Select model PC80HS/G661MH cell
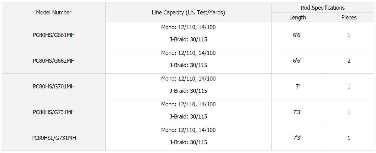The height and width of the screenshot is (153, 376). [x=54, y=35]
